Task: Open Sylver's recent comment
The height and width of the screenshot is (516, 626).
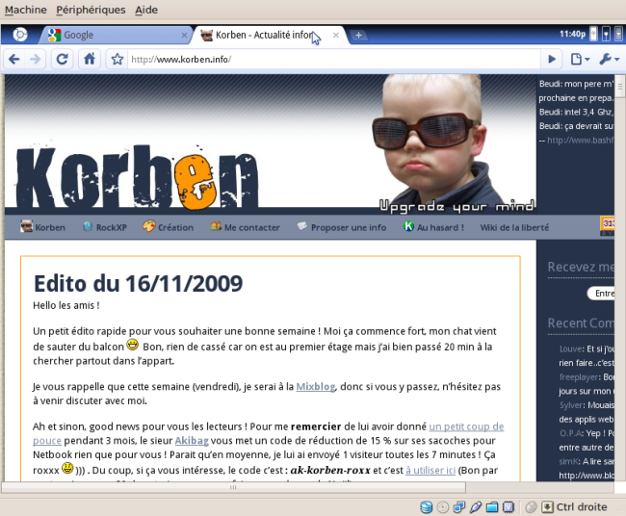Action: [572, 405]
